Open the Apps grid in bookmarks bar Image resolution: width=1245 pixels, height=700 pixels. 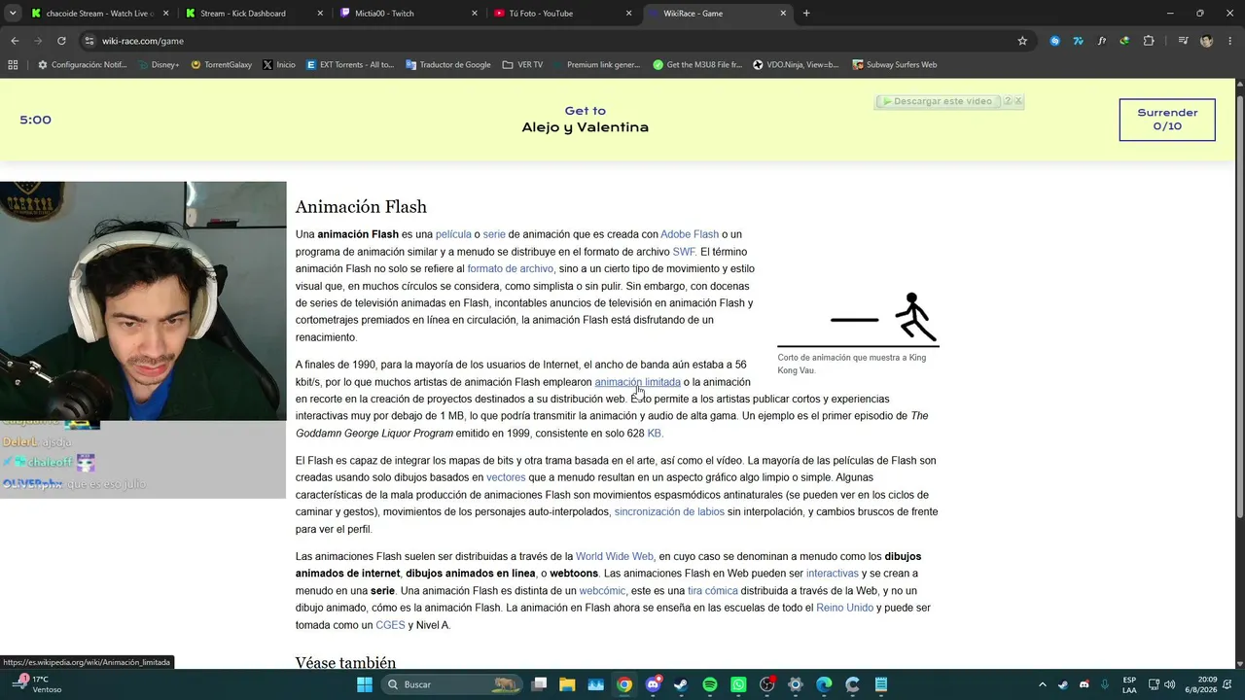click(x=13, y=65)
